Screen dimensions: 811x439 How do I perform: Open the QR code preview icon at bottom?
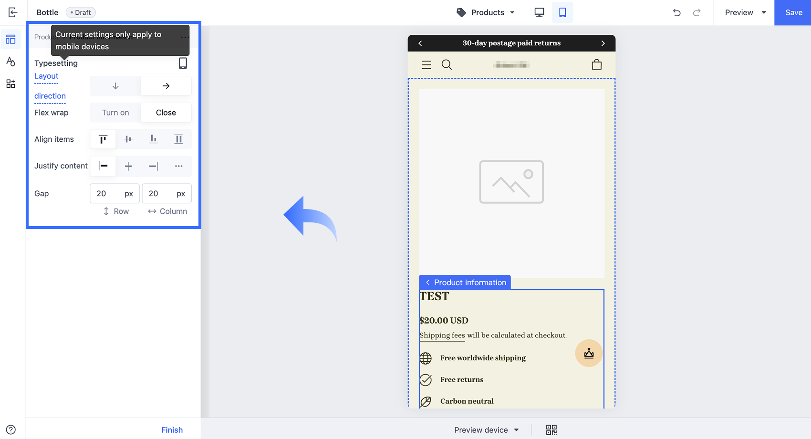551,429
